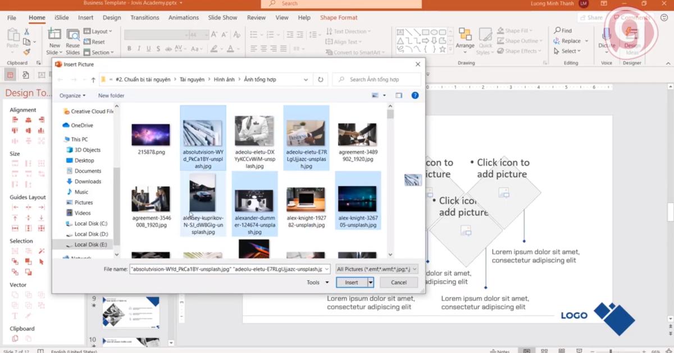Toggle Bold formatting
This screenshot has width=674, height=353.
tap(130, 48)
